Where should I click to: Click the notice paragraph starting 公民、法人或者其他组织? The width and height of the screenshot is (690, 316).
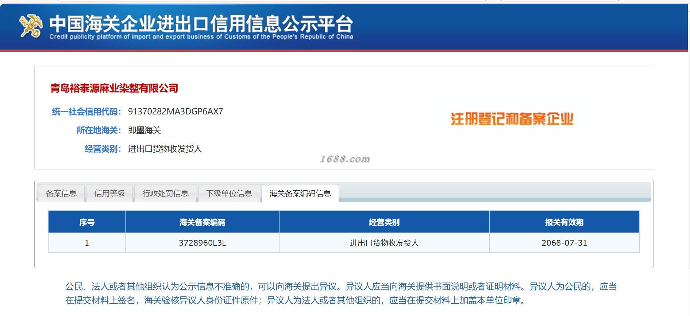click(x=341, y=293)
